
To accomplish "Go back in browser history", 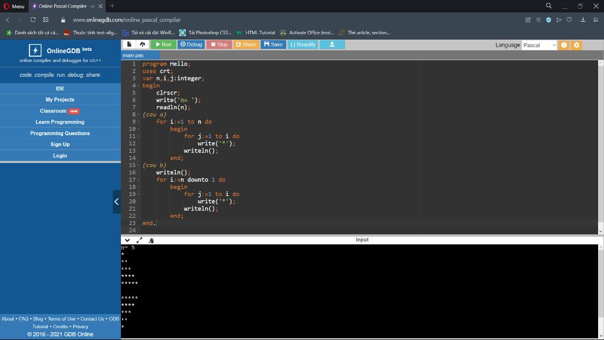I will [x=8, y=19].
